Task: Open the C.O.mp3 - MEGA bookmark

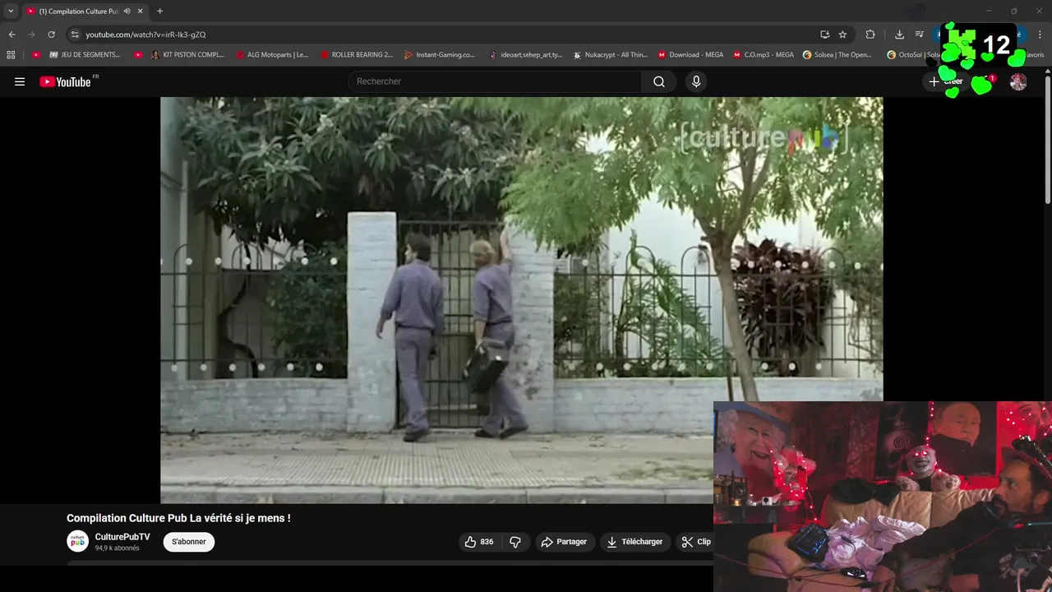Action: coord(763,55)
